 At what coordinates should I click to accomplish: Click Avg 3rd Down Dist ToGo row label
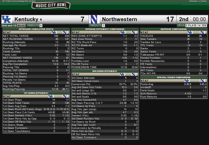click(87, 87)
